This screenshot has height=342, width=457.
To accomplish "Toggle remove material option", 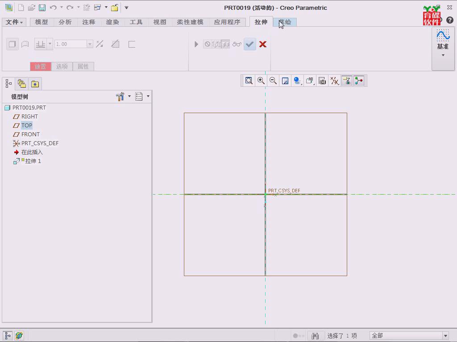I will (x=116, y=44).
